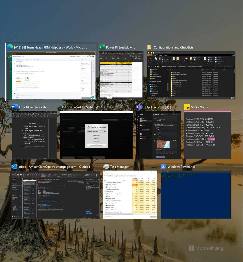Click New conversation button in Teams window

click(x=160, y=157)
